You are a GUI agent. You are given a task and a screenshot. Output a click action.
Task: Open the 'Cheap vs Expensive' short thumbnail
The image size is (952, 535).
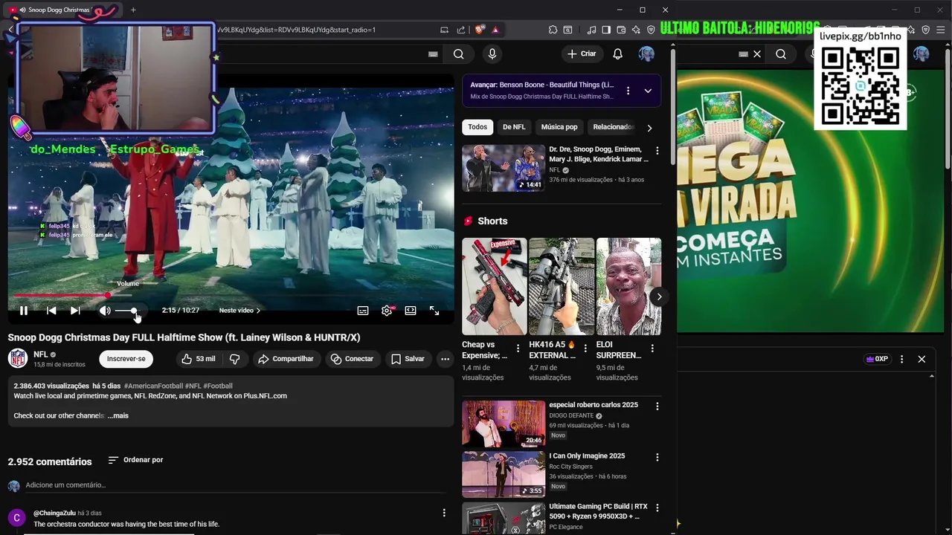coord(495,286)
